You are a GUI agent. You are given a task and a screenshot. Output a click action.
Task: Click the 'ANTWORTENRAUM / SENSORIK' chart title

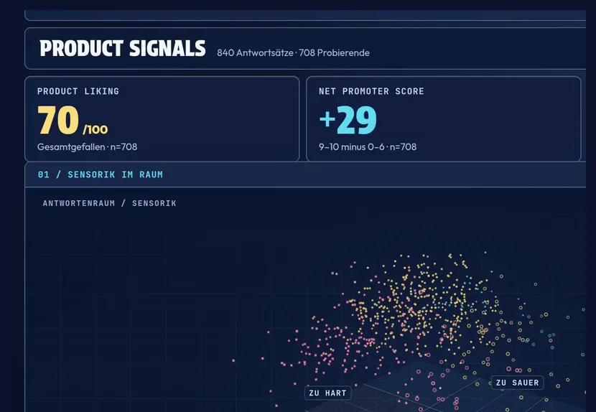point(109,203)
